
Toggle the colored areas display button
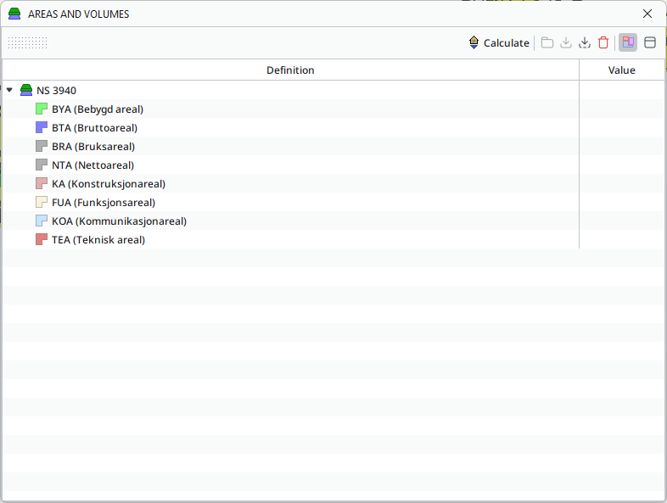point(628,42)
